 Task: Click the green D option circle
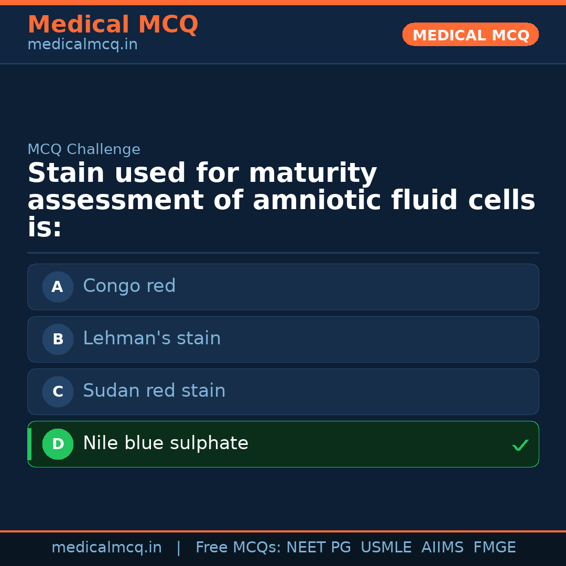coord(58,444)
